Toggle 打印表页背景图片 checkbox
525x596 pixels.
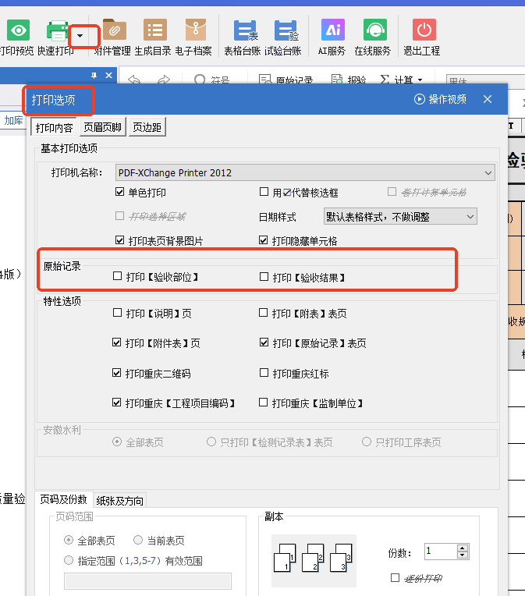[120, 240]
